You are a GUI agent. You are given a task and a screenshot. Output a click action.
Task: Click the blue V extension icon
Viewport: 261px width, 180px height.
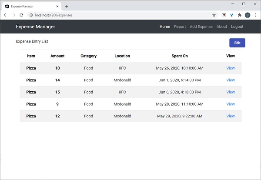click(231, 15)
